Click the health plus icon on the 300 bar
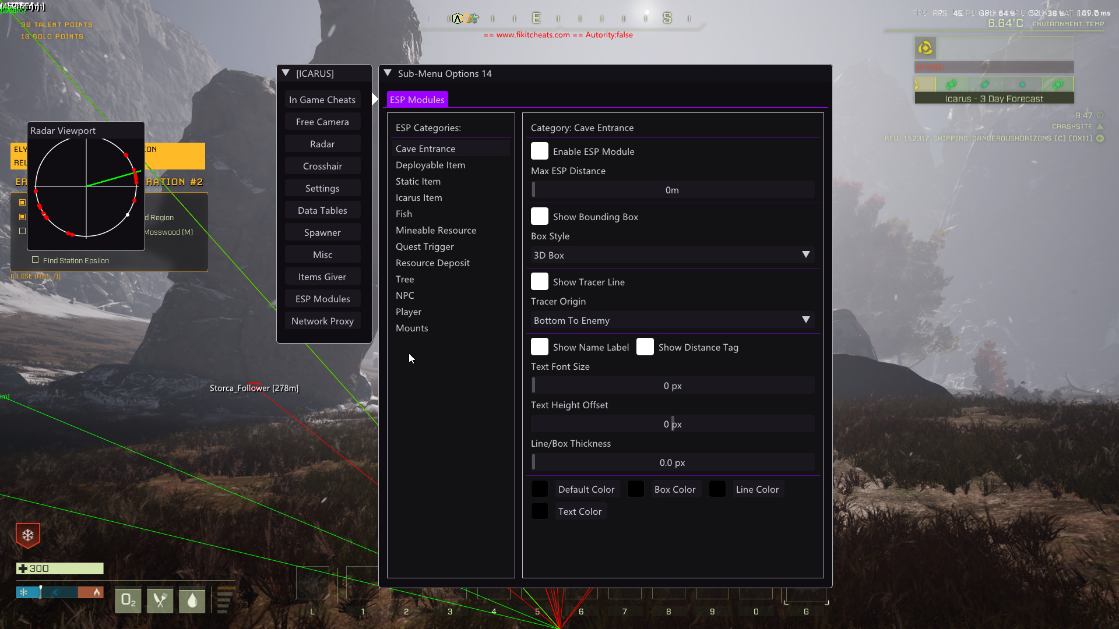Viewport: 1119px width, 629px height. click(x=23, y=568)
